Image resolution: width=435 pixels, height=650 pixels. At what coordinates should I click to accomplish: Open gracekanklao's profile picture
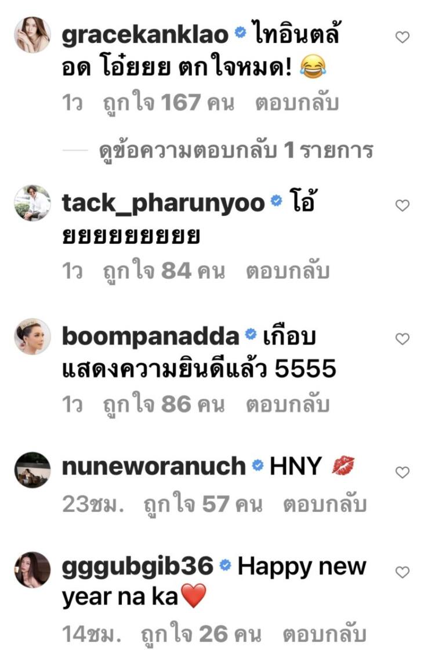click(x=32, y=35)
